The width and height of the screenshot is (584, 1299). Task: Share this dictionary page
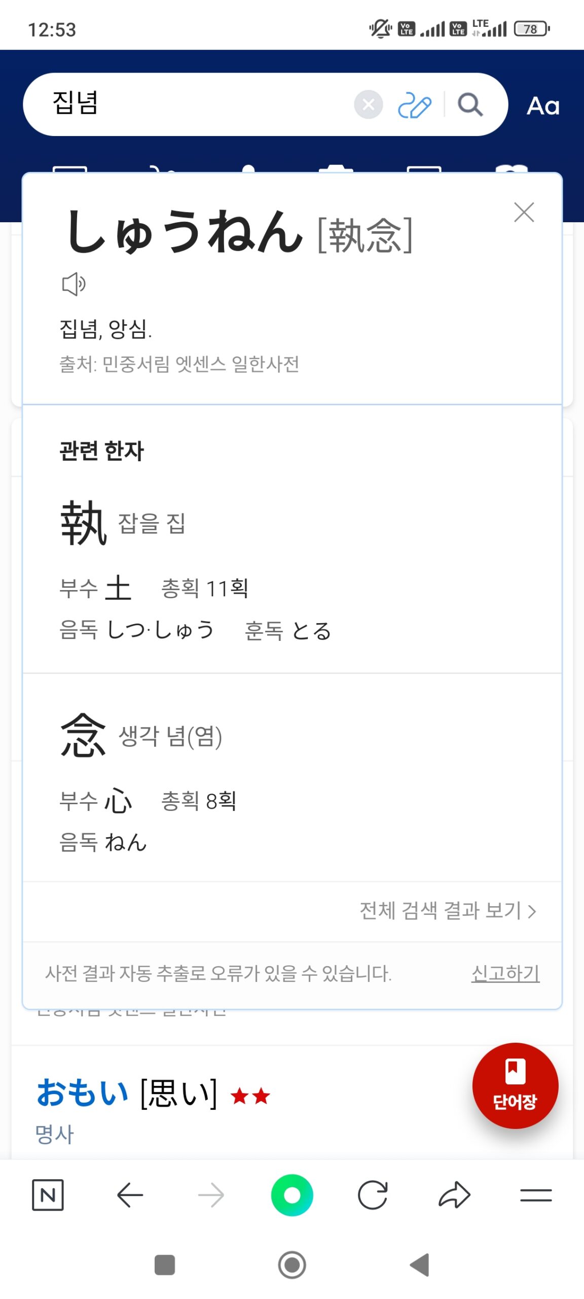tap(454, 1195)
